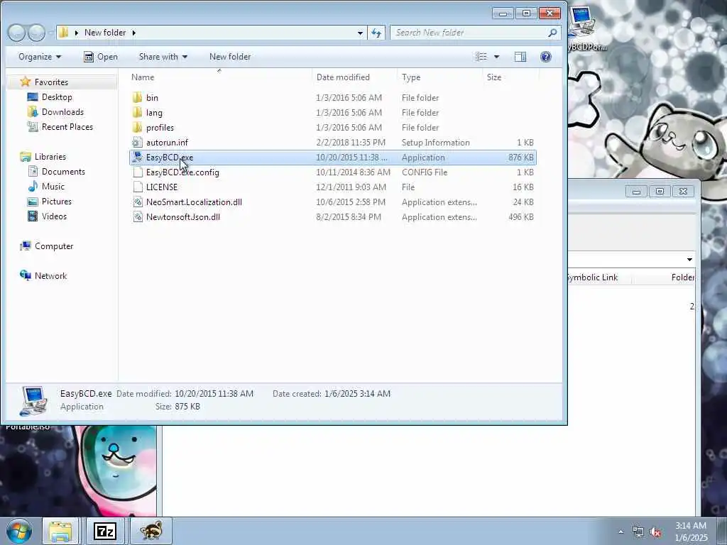Screen dimensions: 727x545
Task: Open the Pictures library
Action: coord(57,201)
